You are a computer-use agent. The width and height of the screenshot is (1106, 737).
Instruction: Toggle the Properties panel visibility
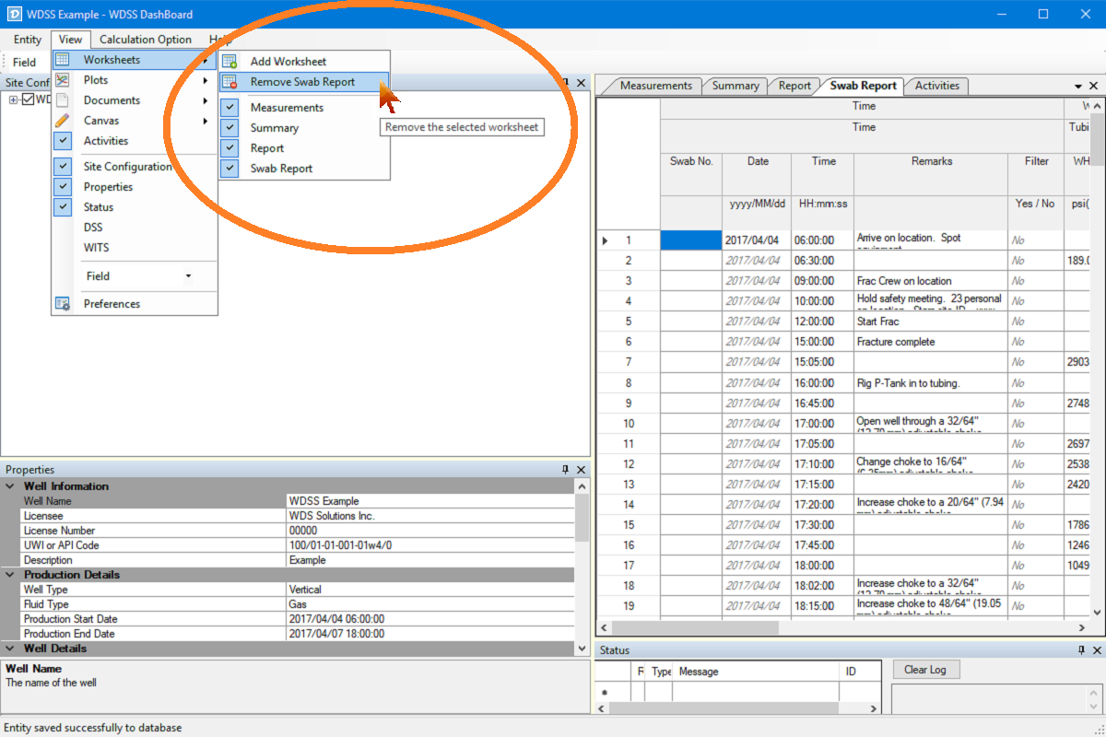63,187
